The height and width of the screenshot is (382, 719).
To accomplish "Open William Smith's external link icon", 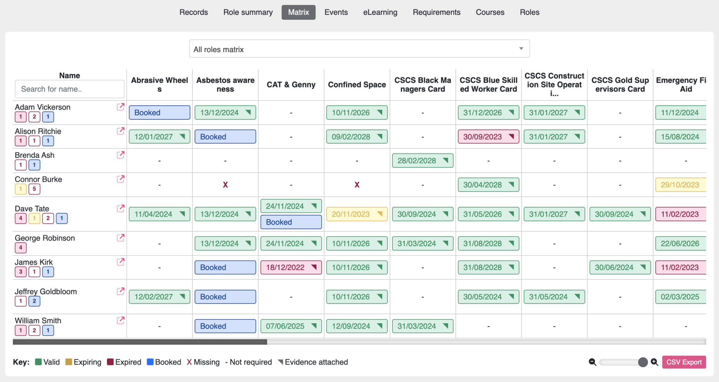I will [x=121, y=321].
